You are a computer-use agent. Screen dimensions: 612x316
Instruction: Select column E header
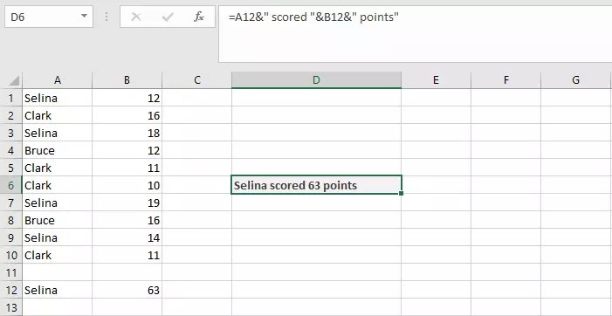click(x=436, y=80)
